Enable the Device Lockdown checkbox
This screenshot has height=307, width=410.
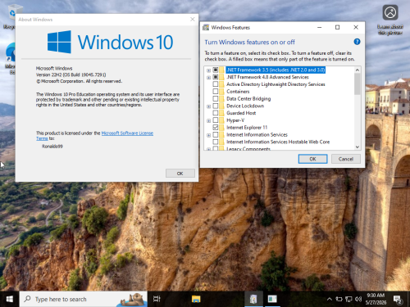tap(216, 106)
